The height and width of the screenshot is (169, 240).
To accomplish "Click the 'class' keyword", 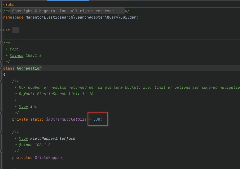I will pos(9,68).
